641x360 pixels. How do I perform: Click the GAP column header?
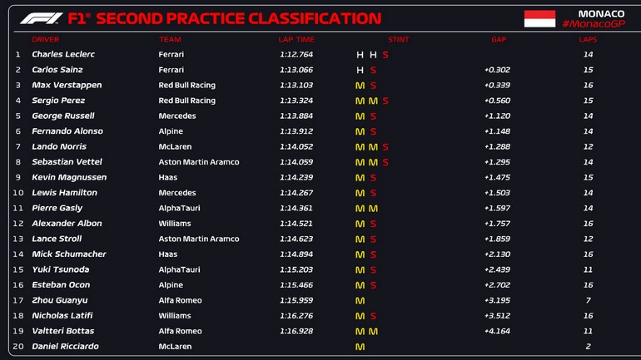pyautogui.click(x=499, y=39)
